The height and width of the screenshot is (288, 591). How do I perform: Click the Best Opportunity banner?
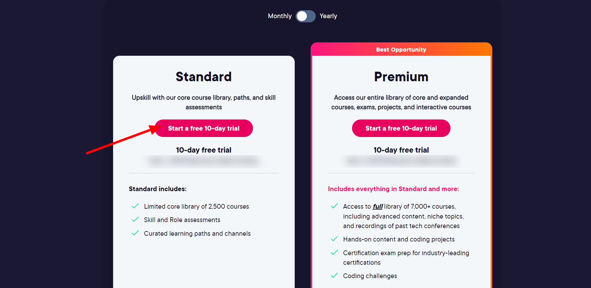tap(401, 49)
